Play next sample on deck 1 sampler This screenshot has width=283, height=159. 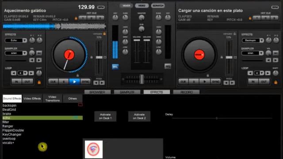pos(39,60)
